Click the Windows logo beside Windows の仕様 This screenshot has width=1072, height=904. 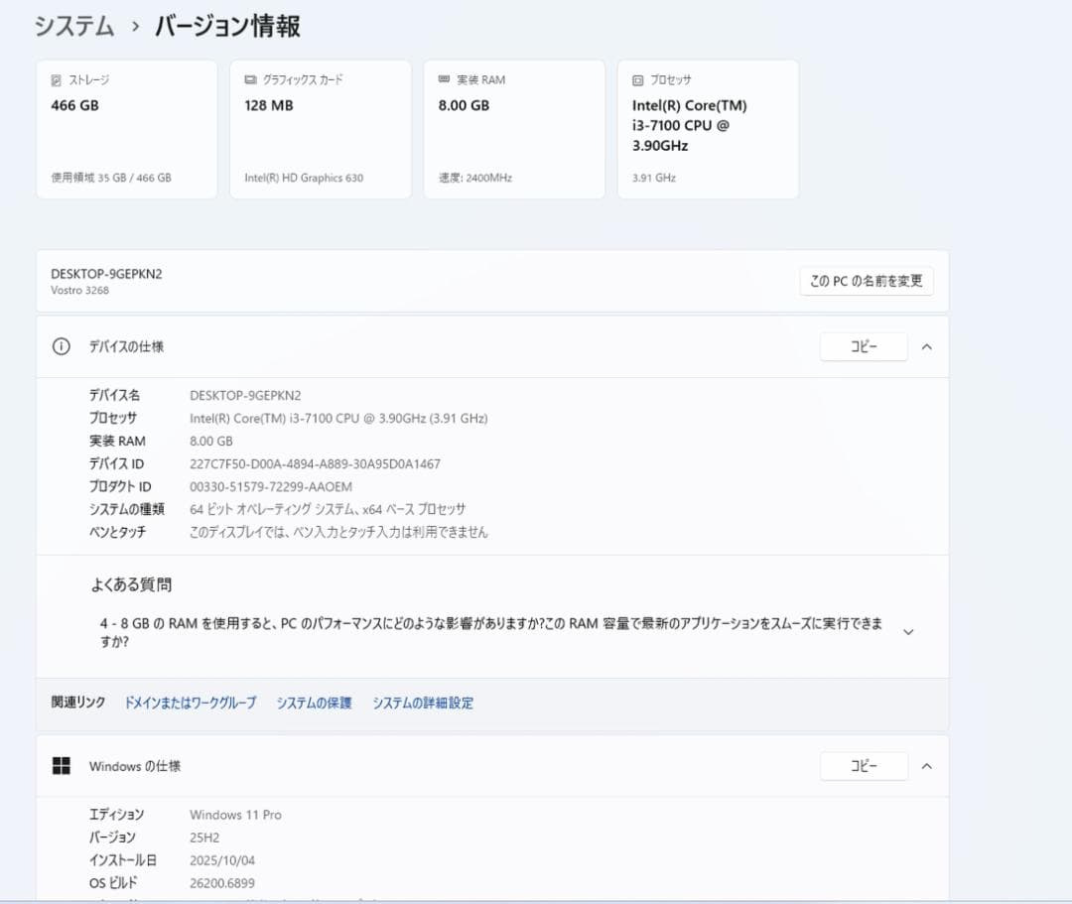point(60,766)
